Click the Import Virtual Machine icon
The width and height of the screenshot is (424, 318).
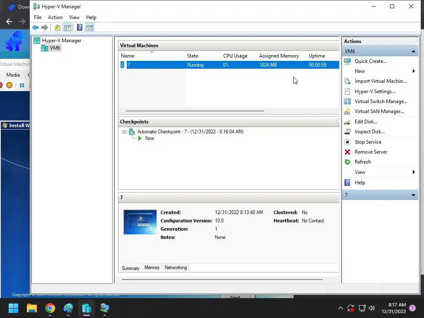click(x=347, y=81)
